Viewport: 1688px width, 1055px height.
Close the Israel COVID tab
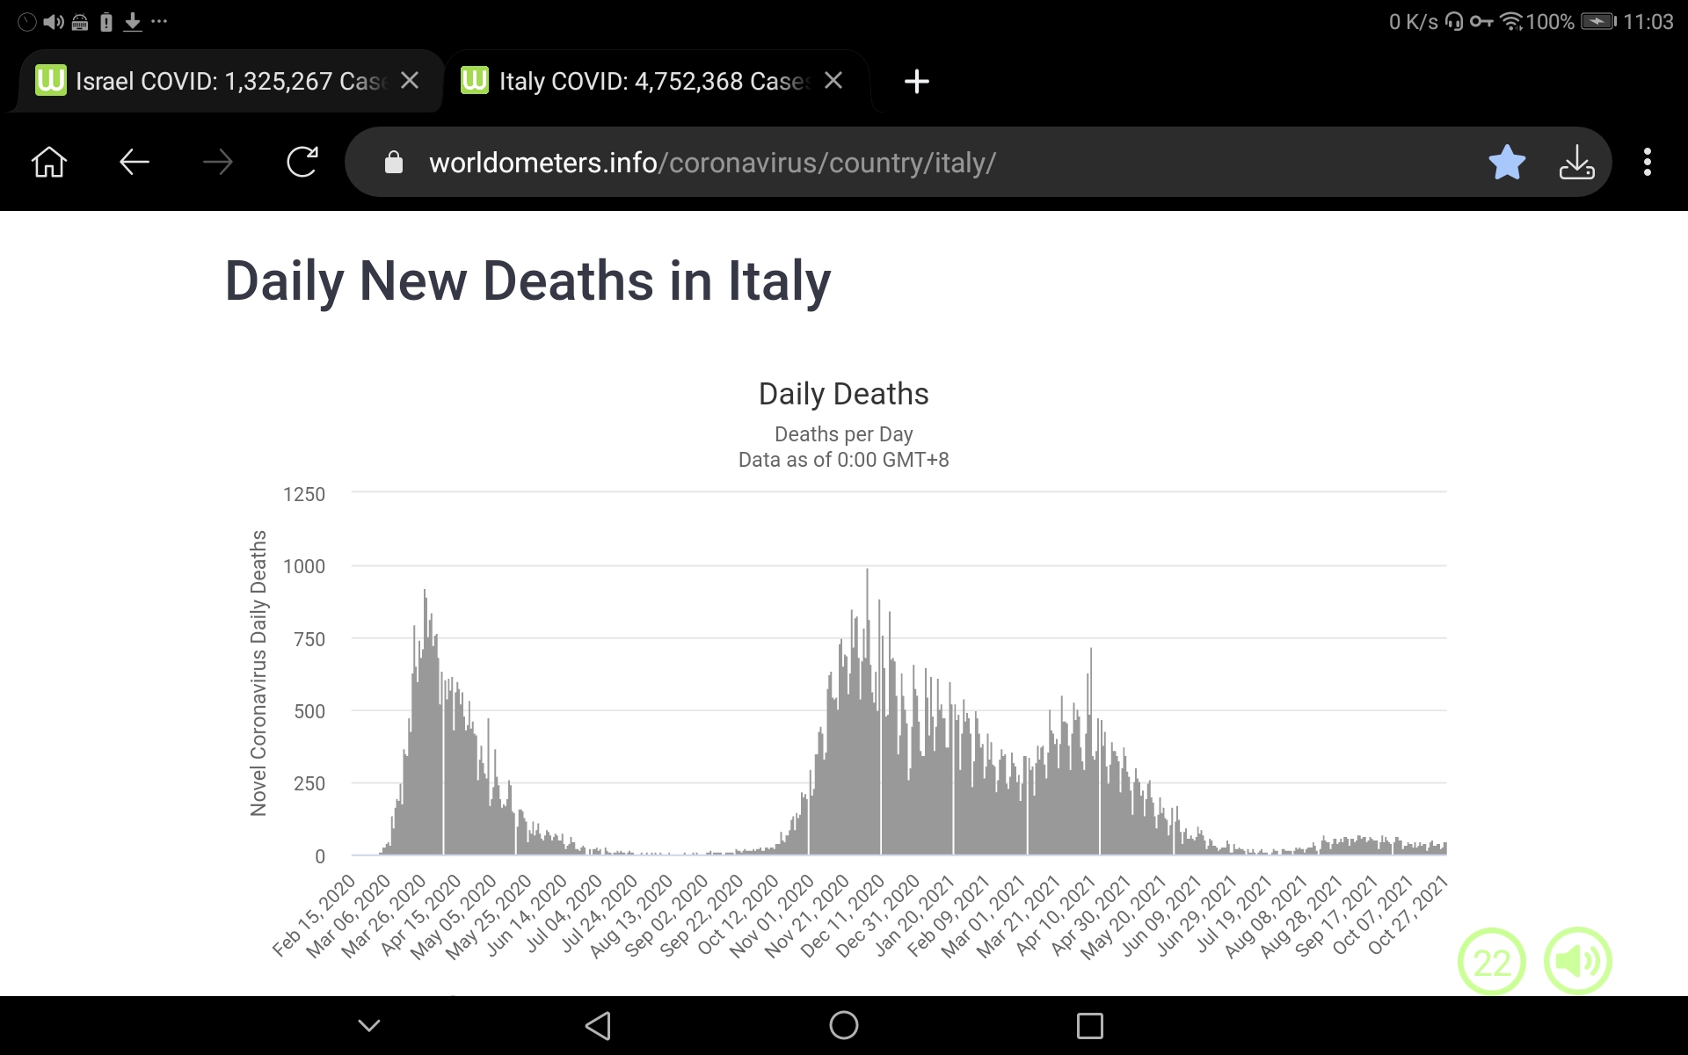pos(410,81)
